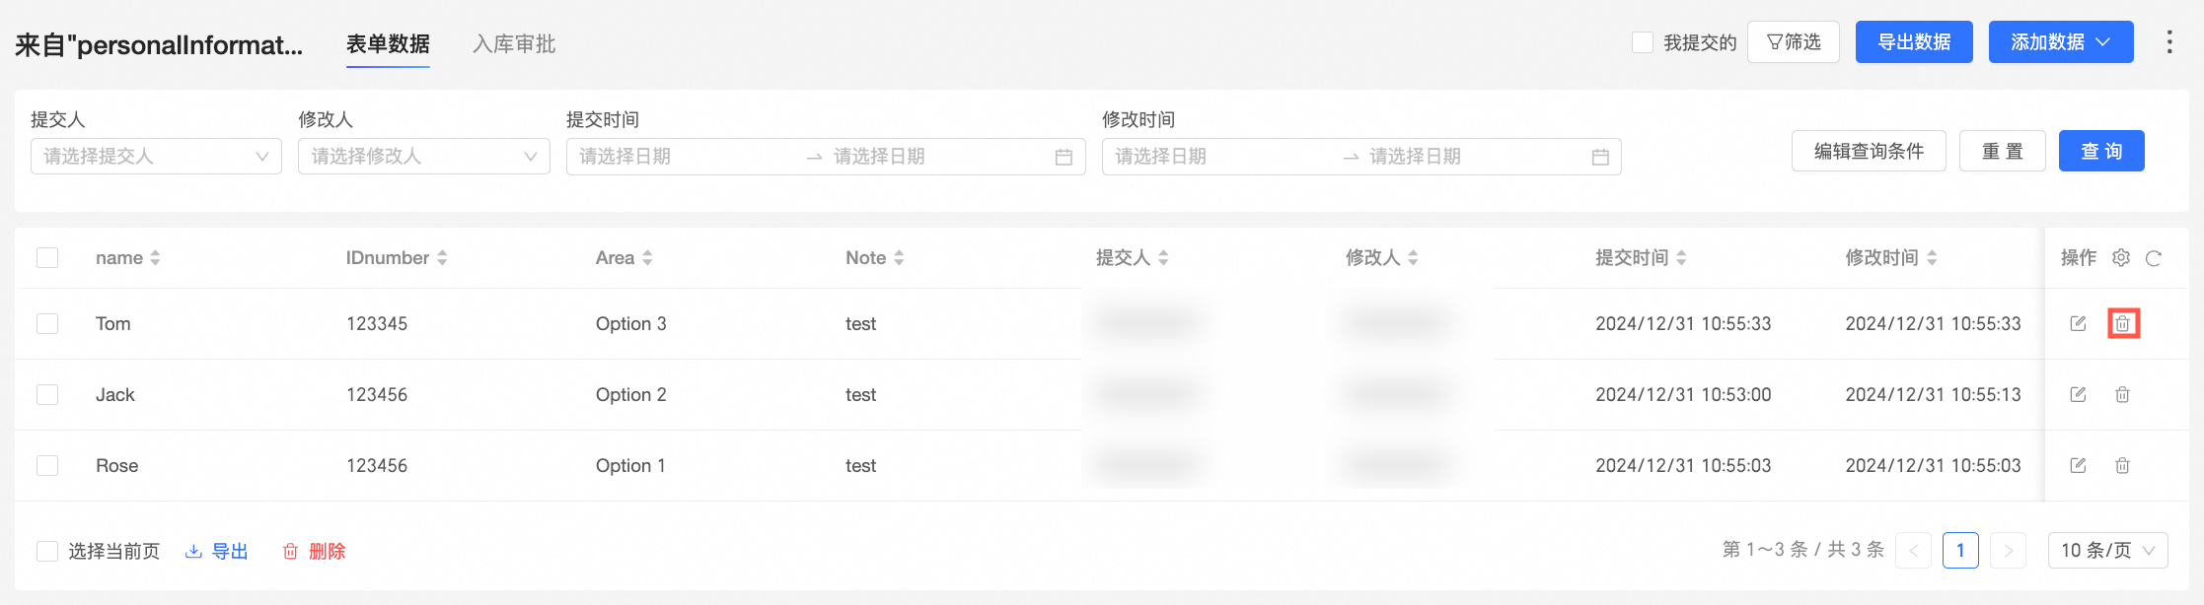Go to previous page arrow
2204x605 pixels.
coord(1914,550)
